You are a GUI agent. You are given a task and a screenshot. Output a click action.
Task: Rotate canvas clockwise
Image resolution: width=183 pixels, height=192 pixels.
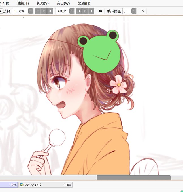click(x=85, y=11)
